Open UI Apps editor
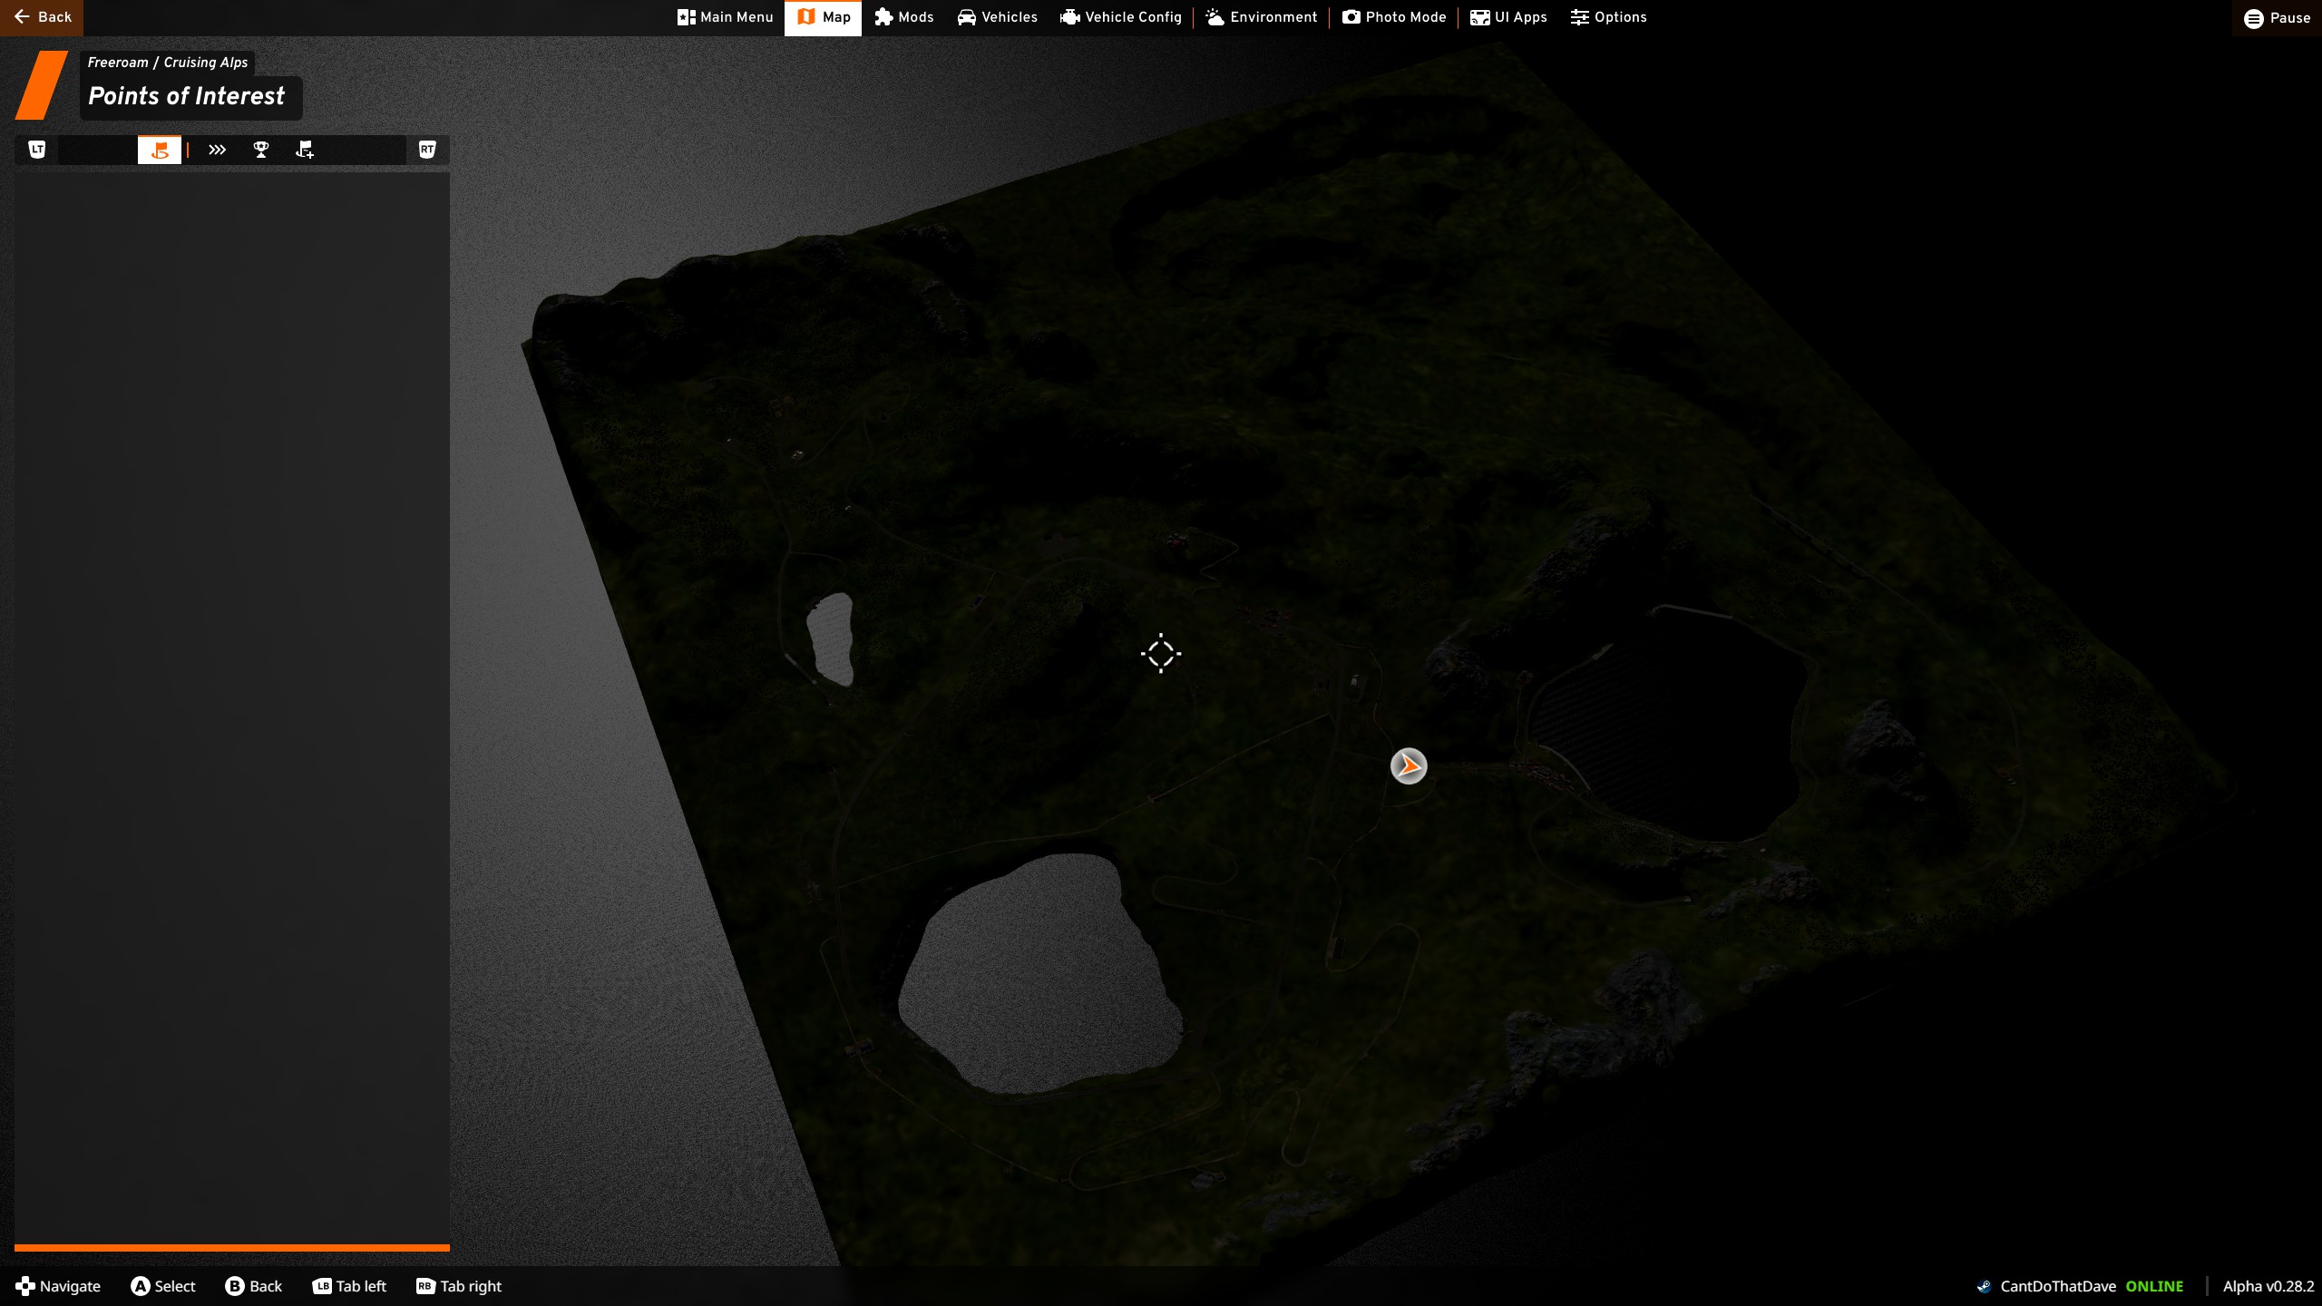The image size is (2322, 1306). coord(1509,17)
